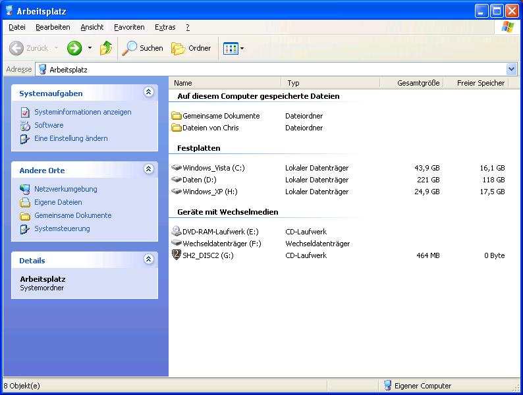
Task: Click the Arbeitsplatz address bar icon
Action: pos(42,69)
